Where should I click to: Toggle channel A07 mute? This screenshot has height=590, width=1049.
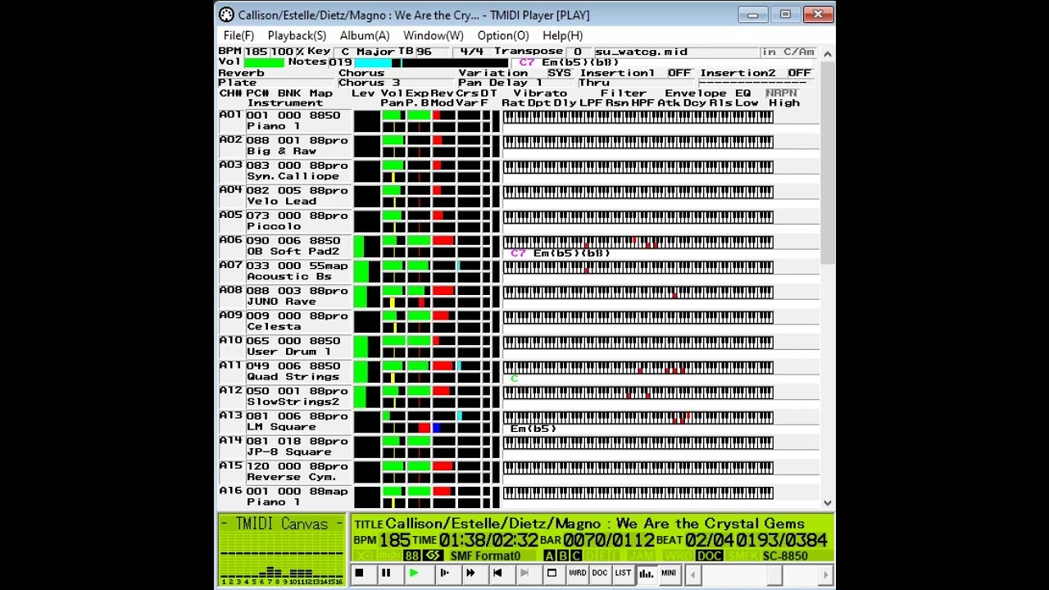[x=230, y=265]
